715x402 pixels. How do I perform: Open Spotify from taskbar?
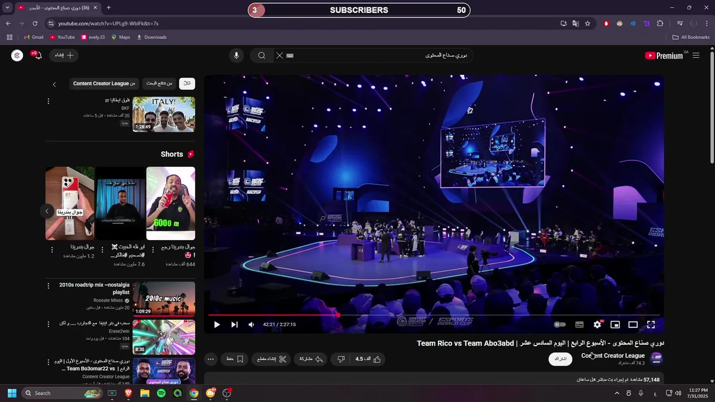tap(161, 393)
